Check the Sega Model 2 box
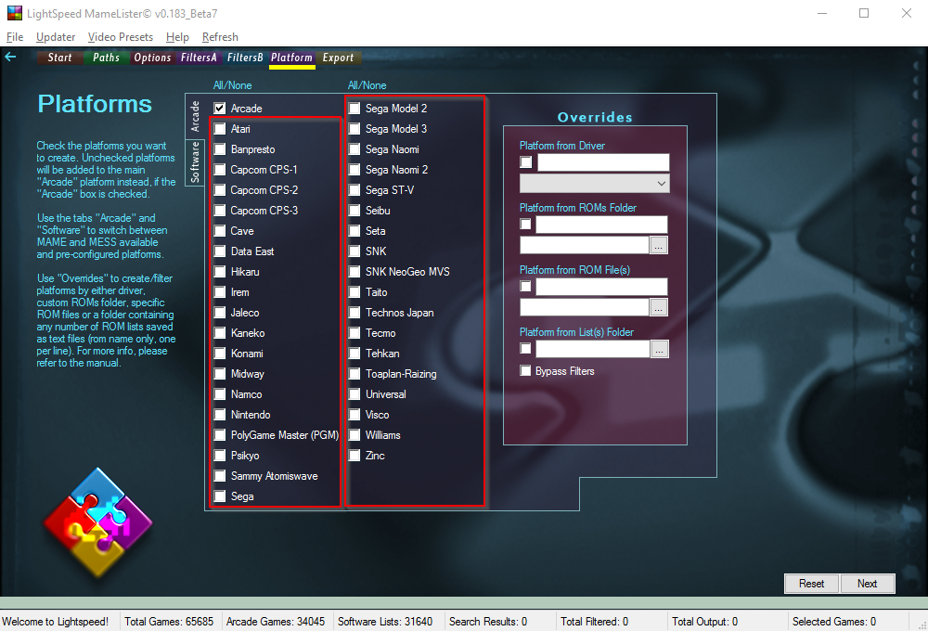Image resolution: width=928 pixels, height=631 pixels. 354,109
